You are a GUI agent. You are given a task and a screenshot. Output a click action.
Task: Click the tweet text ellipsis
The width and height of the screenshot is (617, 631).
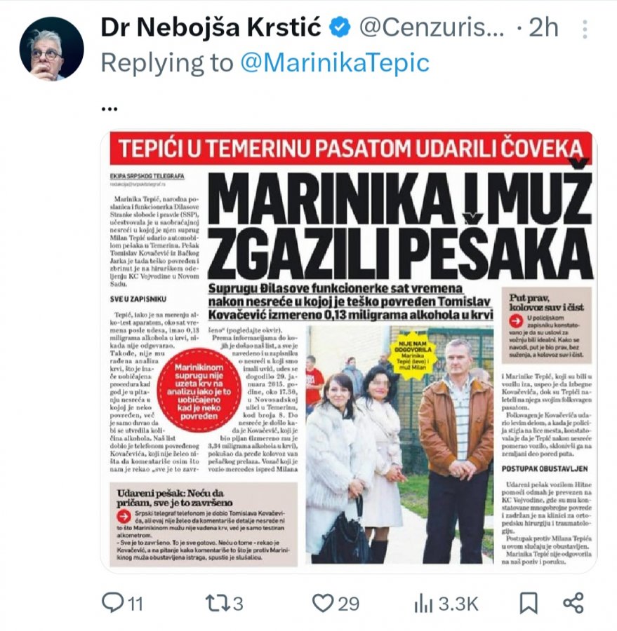[110, 109]
